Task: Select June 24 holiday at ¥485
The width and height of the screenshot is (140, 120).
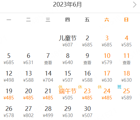Action: (x=107, y=94)
